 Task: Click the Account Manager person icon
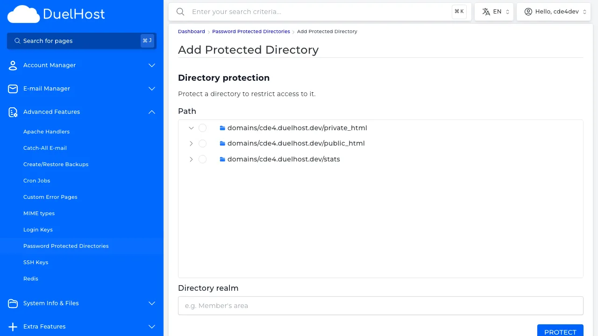[13, 65]
